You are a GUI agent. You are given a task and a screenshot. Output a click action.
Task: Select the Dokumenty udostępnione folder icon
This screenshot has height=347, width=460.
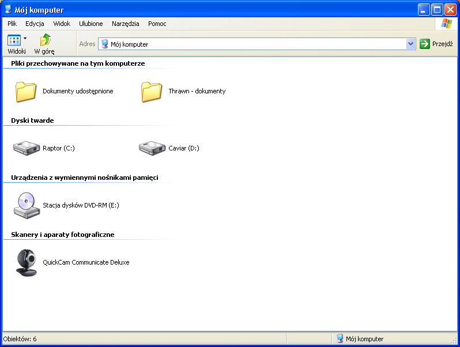tap(26, 92)
